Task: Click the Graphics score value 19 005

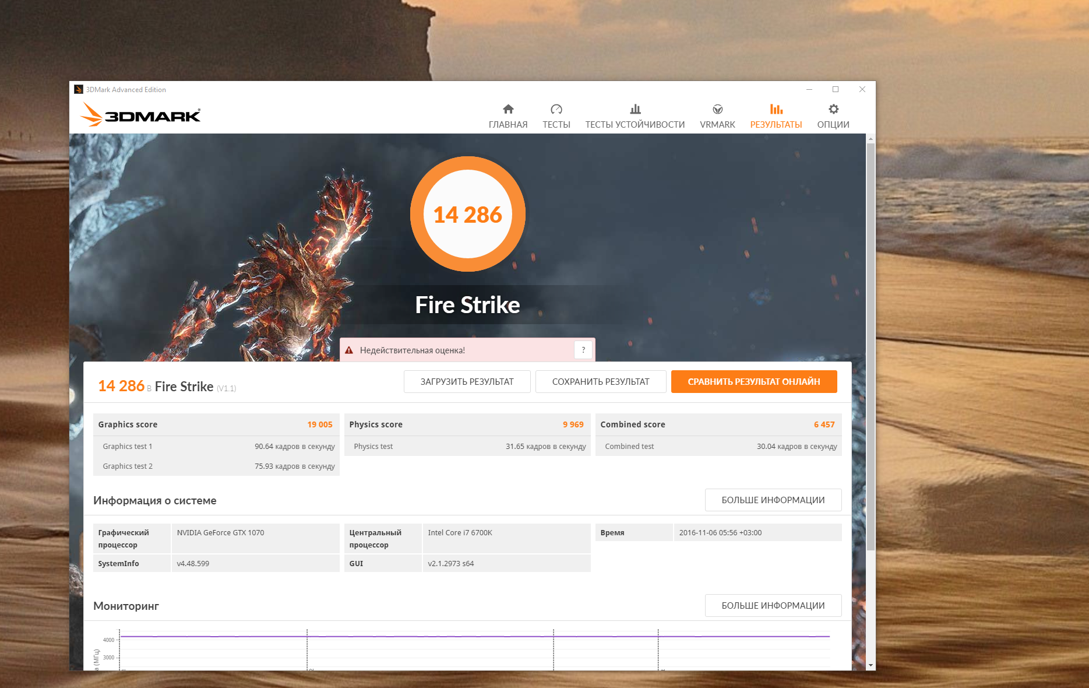Action: 320,424
